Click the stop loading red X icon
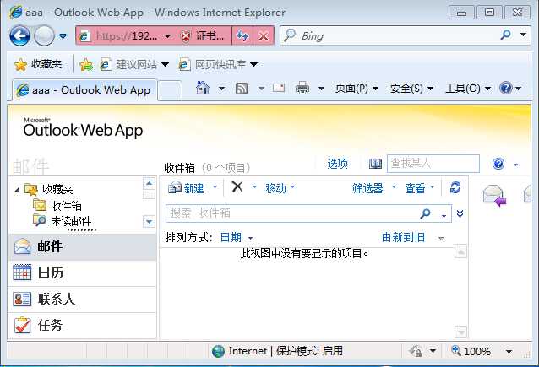Image resolution: width=539 pixels, height=367 pixels. [264, 35]
